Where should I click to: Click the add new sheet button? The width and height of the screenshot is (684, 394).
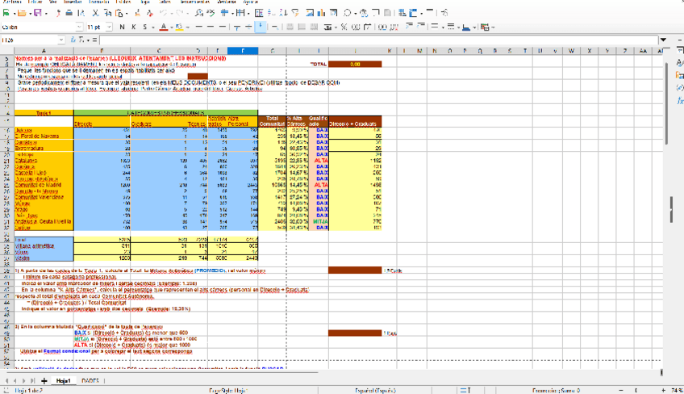click(44, 379)
